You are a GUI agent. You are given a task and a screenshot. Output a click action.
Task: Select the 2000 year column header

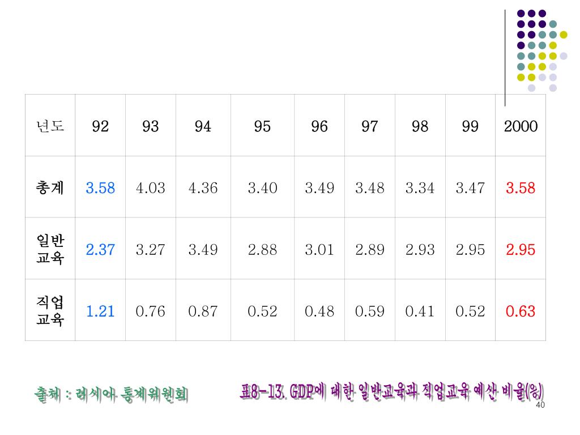[x=521, y=126]
